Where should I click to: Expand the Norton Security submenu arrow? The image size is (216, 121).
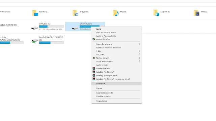tap(139, 58)
